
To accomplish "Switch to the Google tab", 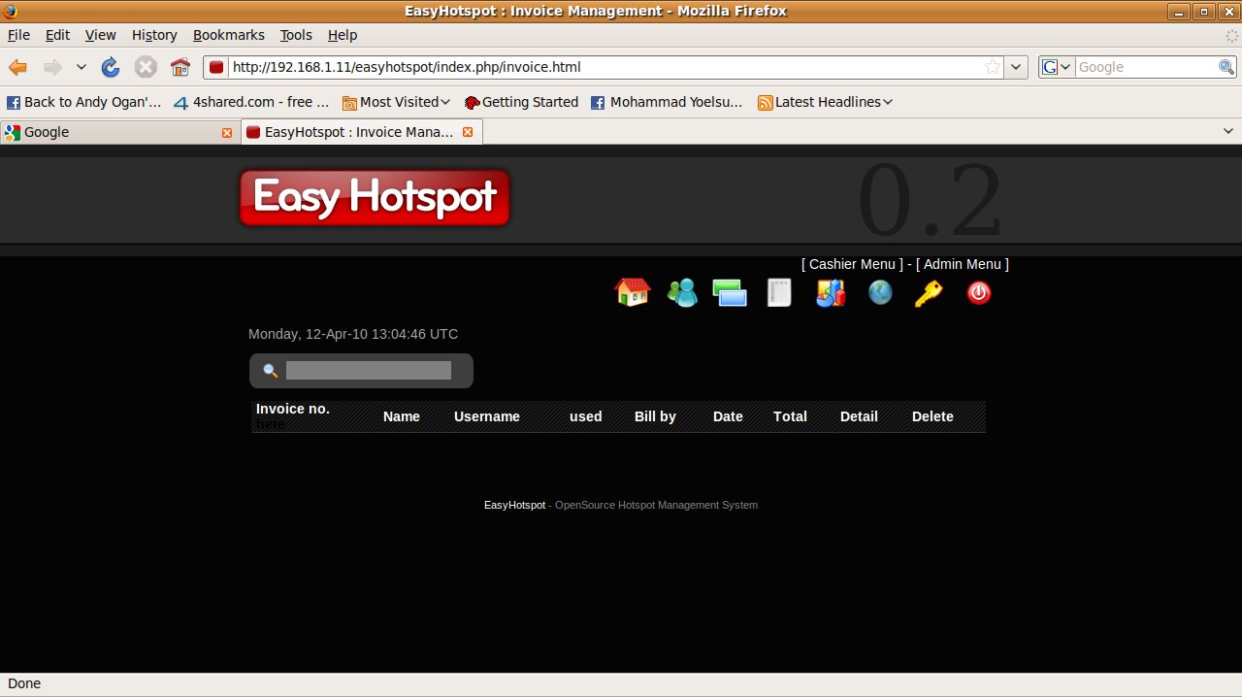I will coord(116,132).
